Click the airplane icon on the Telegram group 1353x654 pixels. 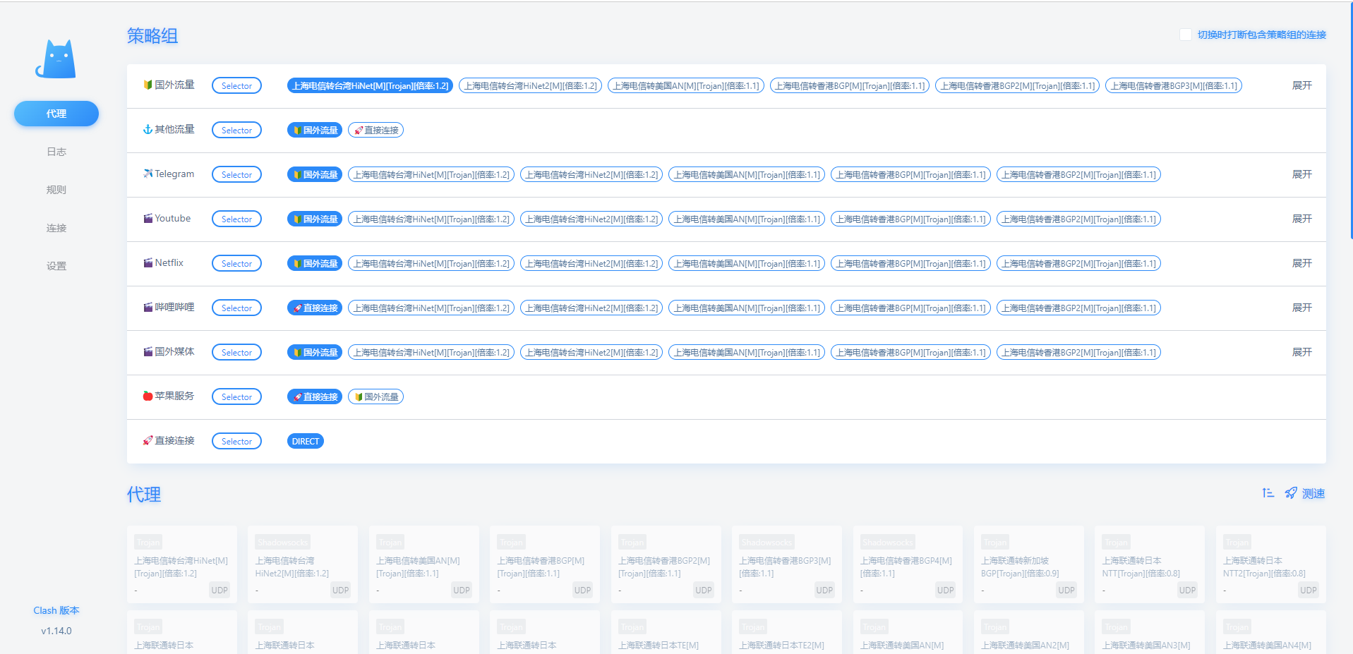(148, 174)
